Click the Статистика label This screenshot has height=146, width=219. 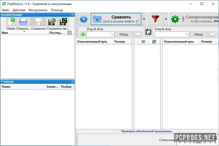tap(167, 140)
